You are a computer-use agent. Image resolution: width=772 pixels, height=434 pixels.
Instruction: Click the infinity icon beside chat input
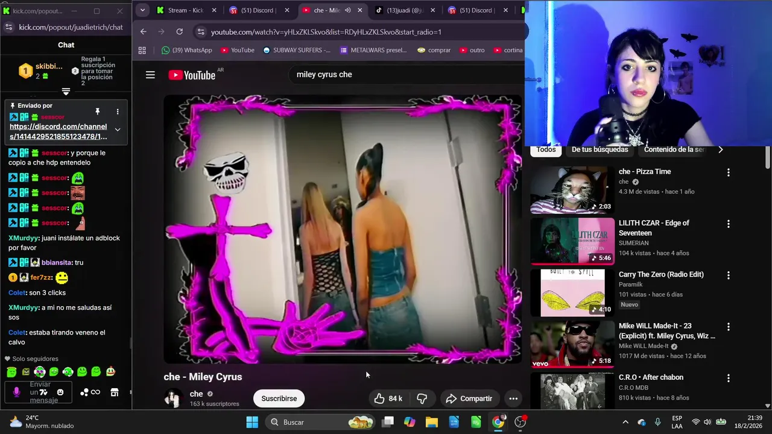tap(95, 392)
